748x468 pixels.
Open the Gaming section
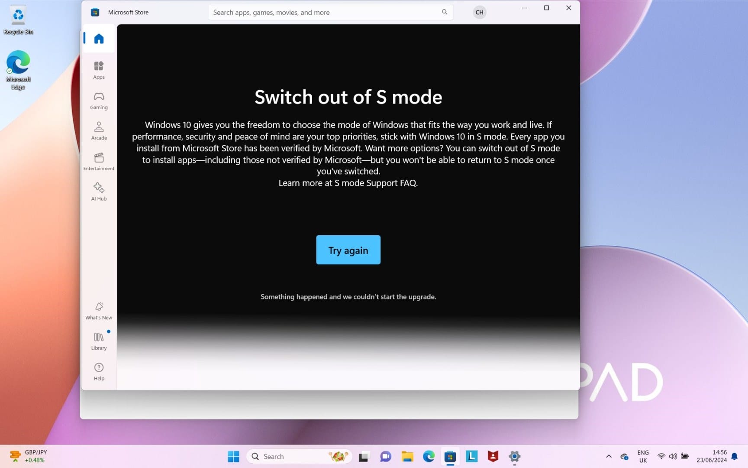(x=99, y=100)
